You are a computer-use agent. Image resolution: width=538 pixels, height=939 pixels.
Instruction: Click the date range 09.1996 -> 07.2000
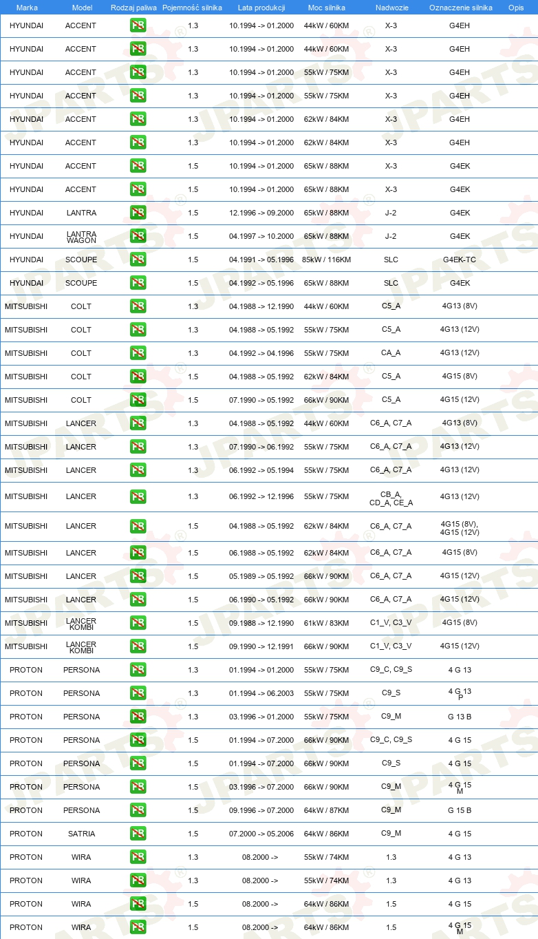pyautogui.click(x=261, y=810)
